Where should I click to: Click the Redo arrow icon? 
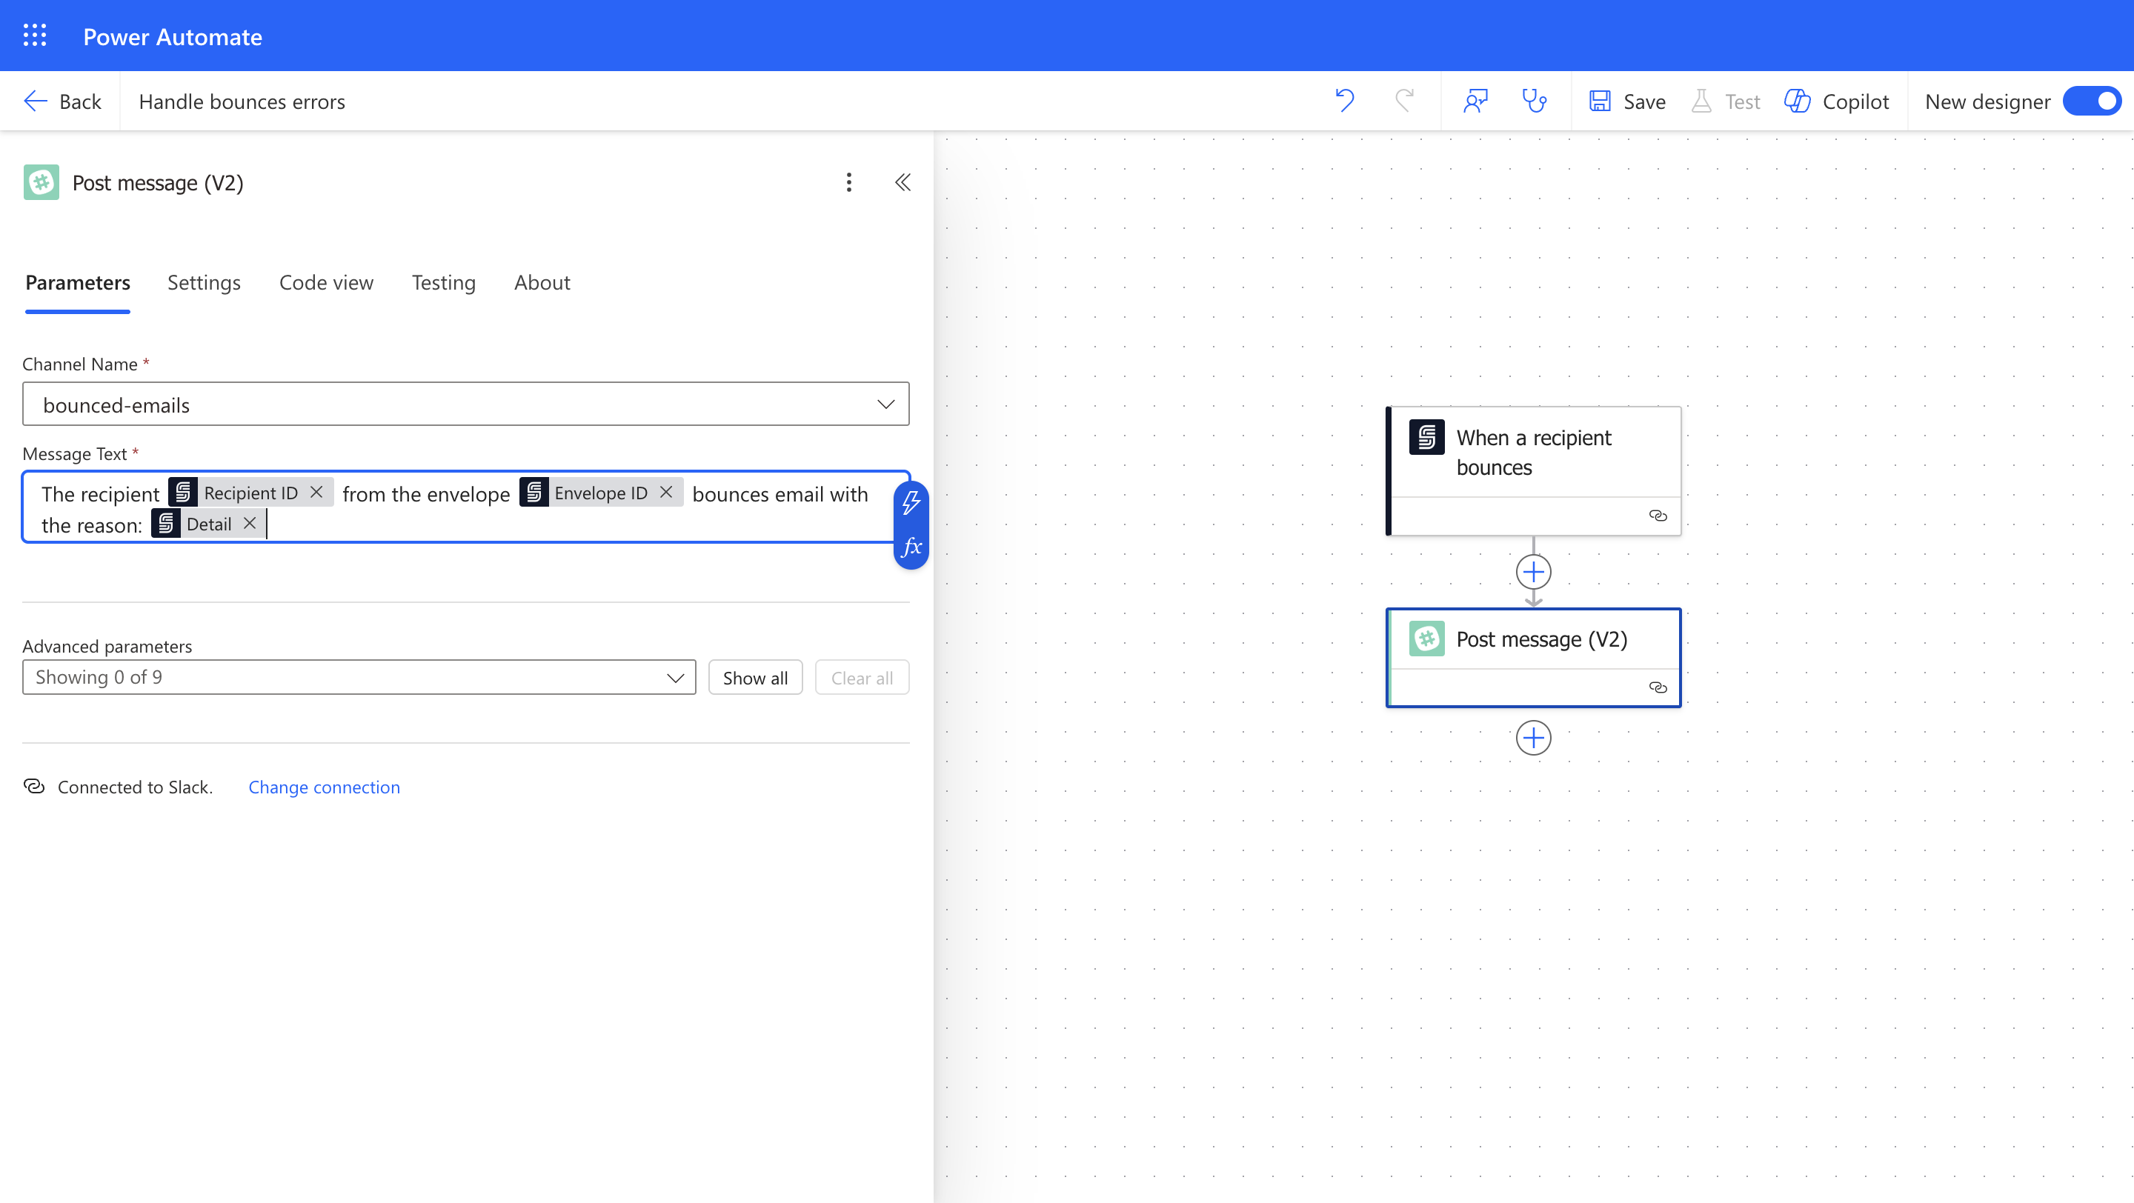1404,101
